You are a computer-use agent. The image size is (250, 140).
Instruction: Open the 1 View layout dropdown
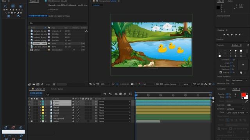[187, 84]
